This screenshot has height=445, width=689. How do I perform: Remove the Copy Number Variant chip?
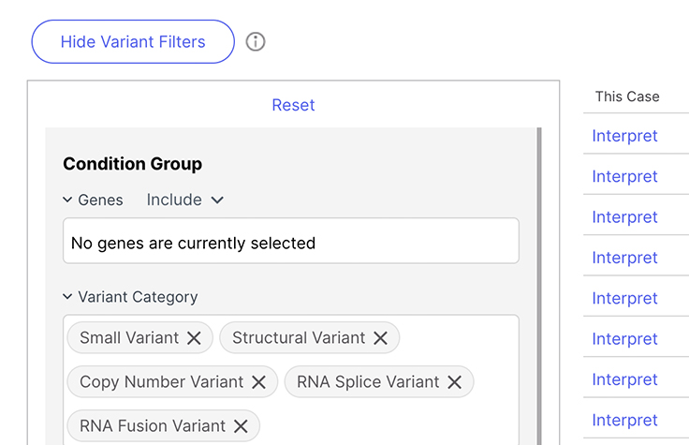258,382
